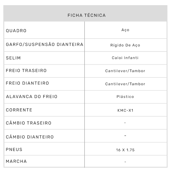Select the FREIO TRASEIRO label
Screen dimensions: 172x172
click(26, 71)
